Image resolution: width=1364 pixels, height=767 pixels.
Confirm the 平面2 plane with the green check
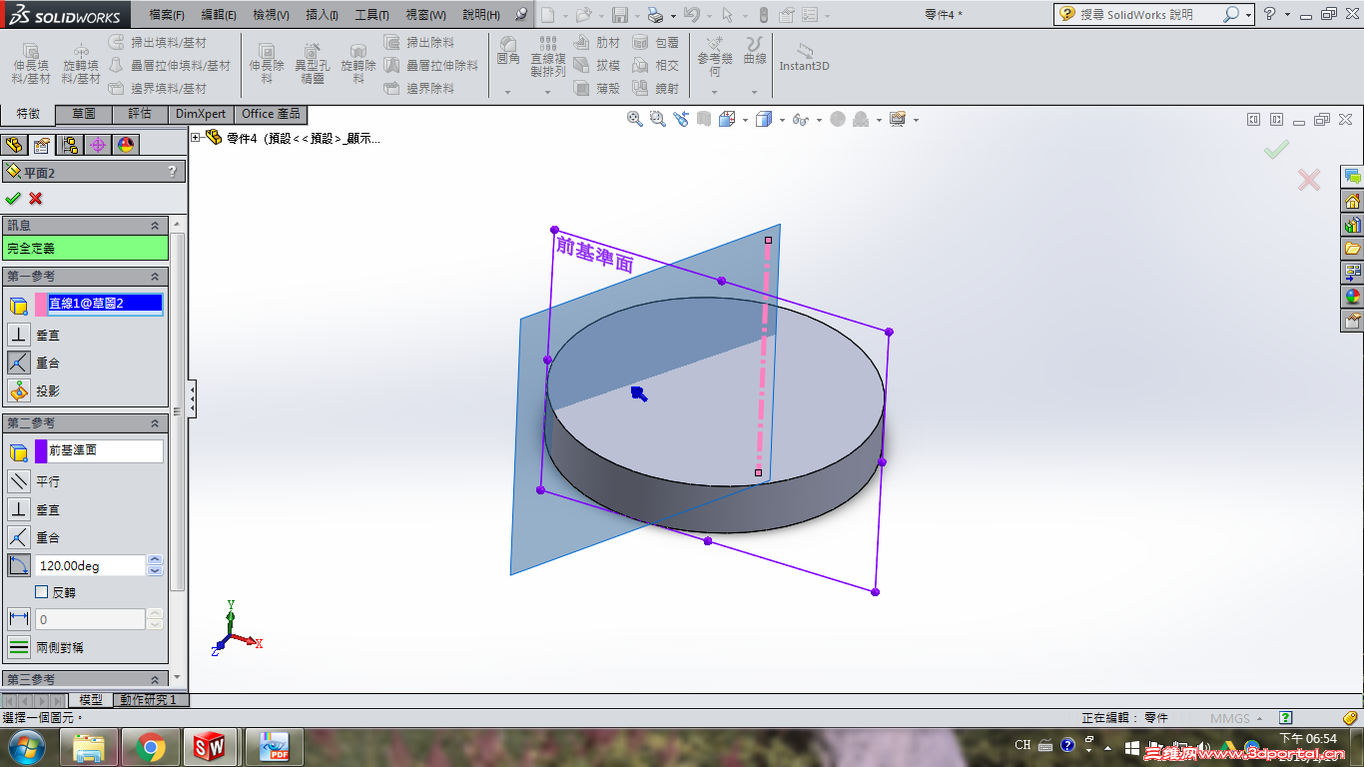(13, 199)
